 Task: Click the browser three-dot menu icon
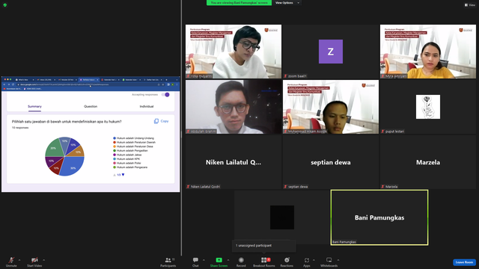(x=177, y=84)
